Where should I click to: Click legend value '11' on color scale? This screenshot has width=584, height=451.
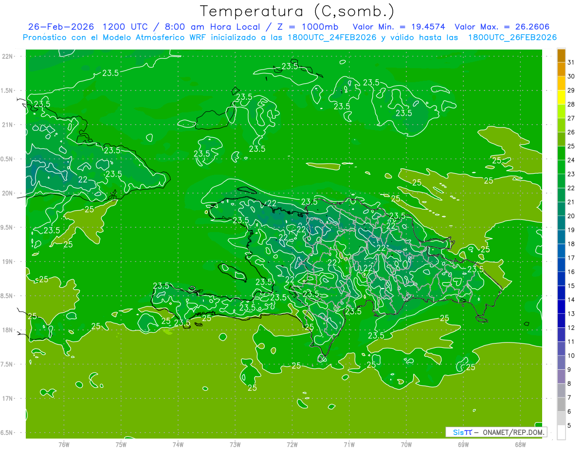click(x=571, y=342)
